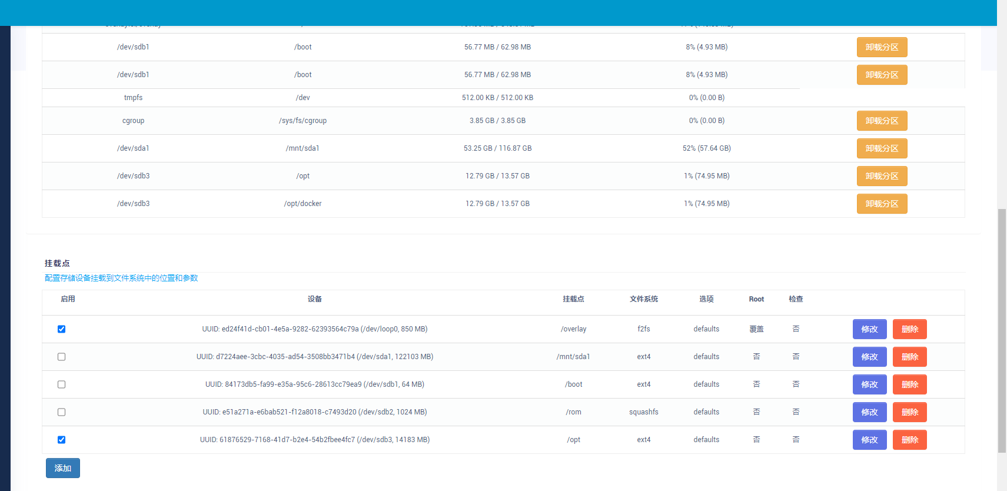Click the 文件系统 column header

(x=644, y=299)
